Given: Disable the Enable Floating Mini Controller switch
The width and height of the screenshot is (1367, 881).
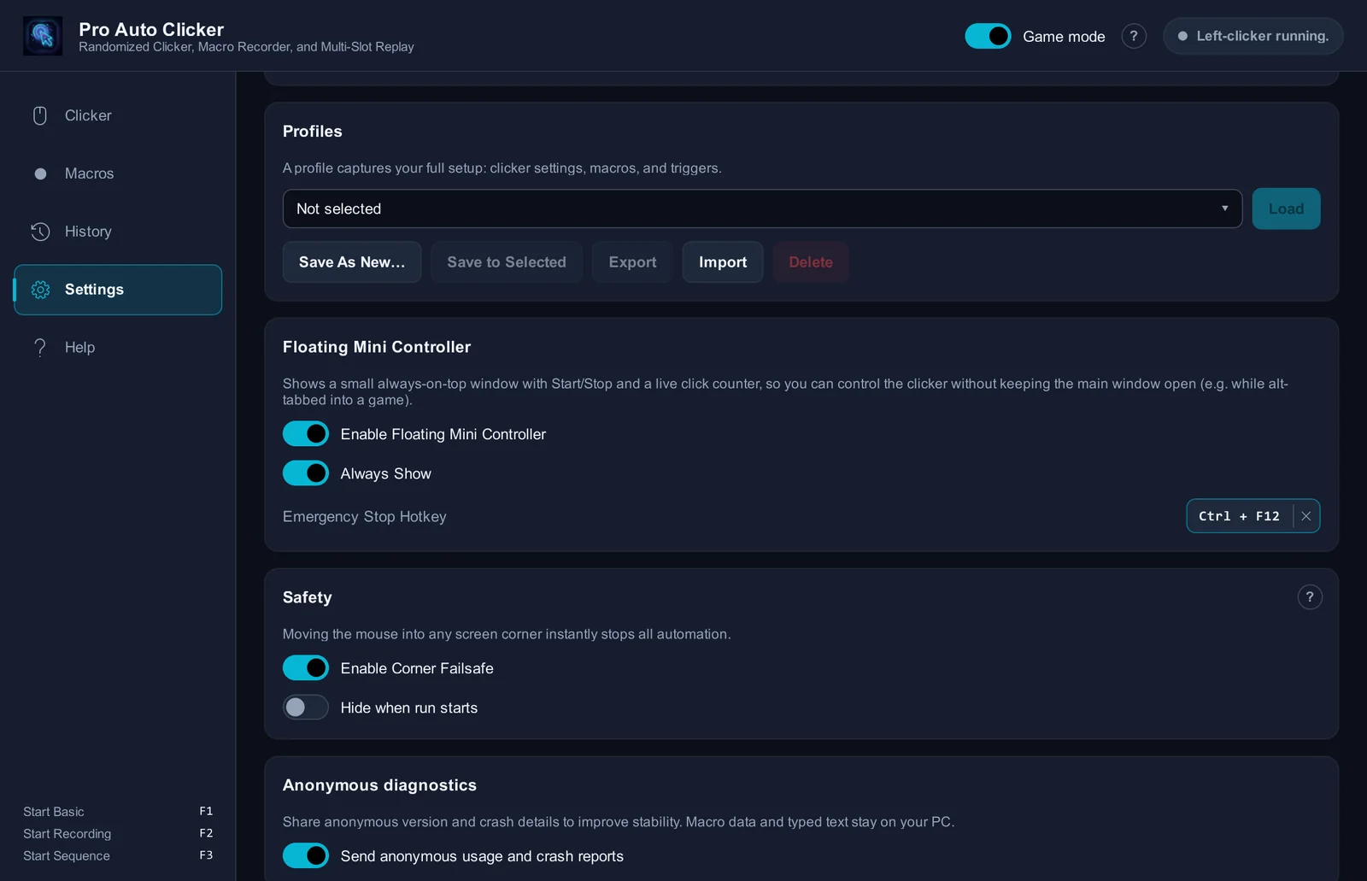Looking at the screenshot, I should [x=306, y=434].
